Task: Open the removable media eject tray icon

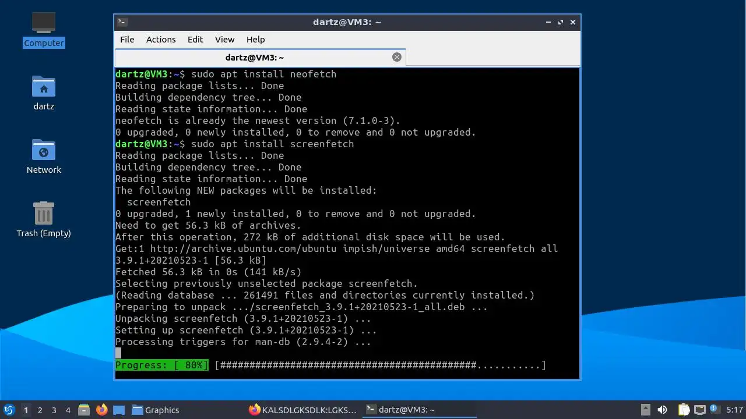Action: pyautogui.click(x=645, y=410)
